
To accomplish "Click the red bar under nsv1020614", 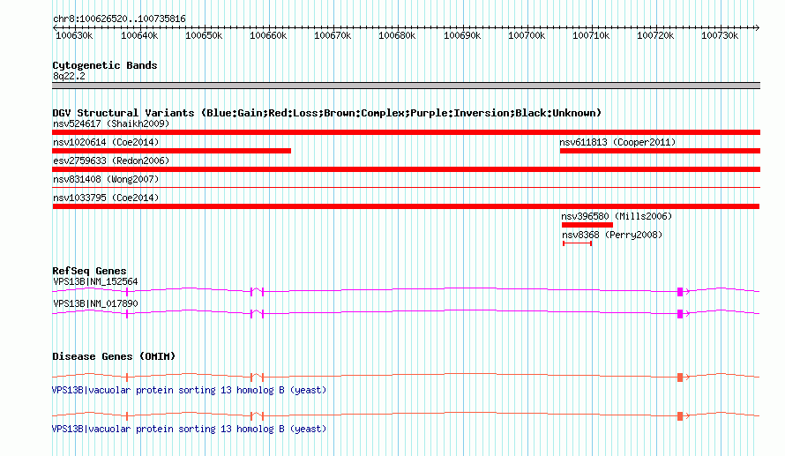I will (x=172, y=151).
